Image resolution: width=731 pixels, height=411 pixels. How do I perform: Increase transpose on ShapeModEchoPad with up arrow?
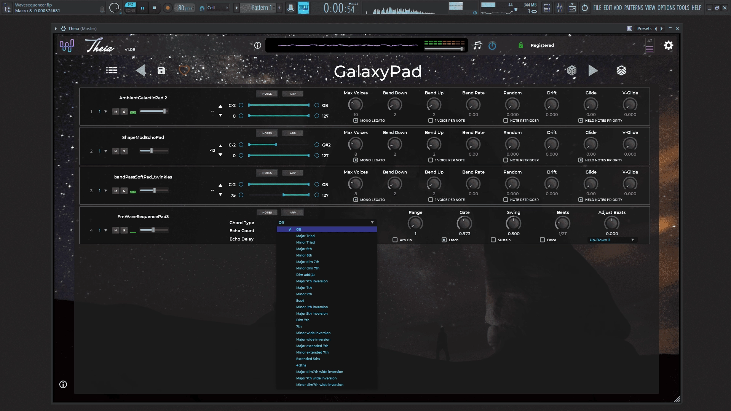[220, 146]
